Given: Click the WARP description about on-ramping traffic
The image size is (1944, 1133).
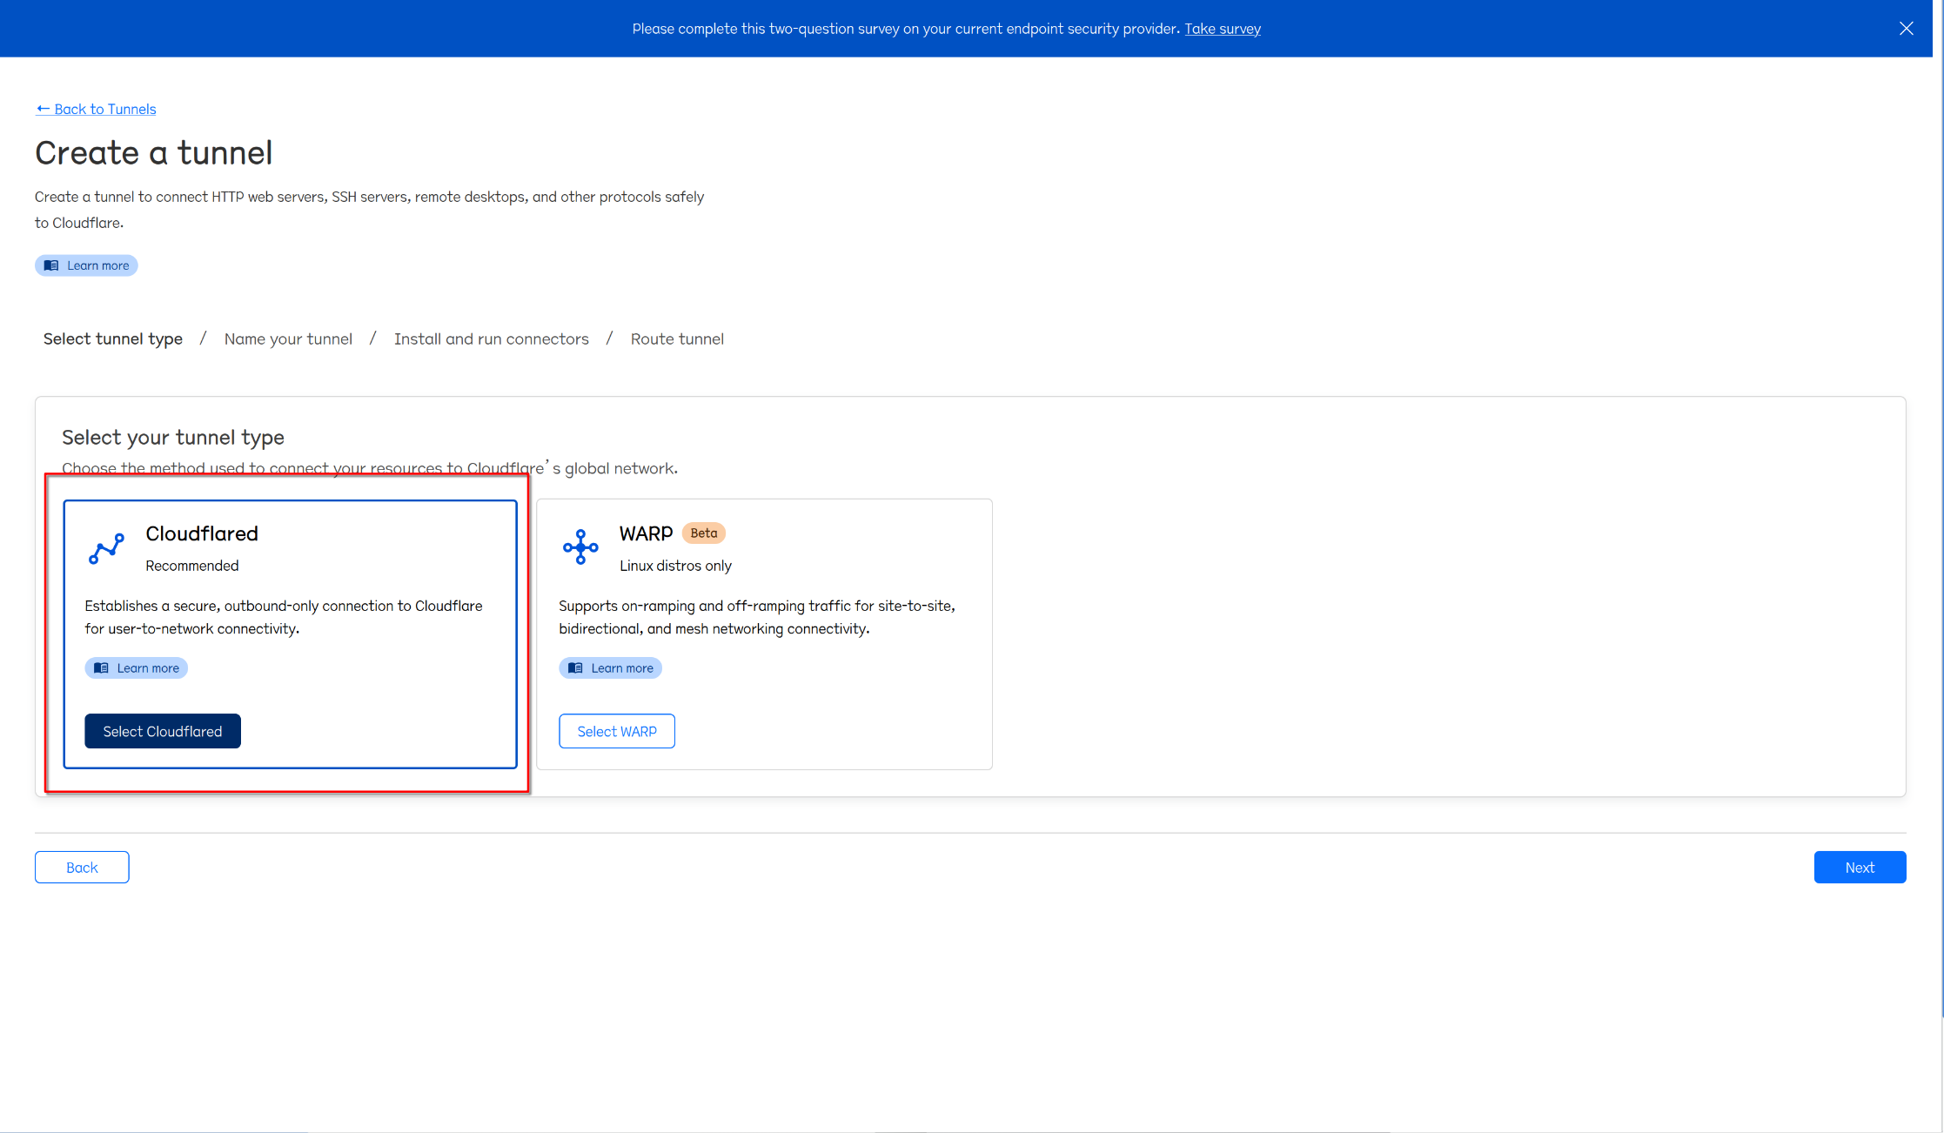Looking at the screenshot, I should [x=757, y=617].
